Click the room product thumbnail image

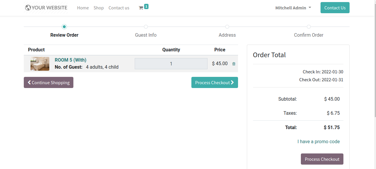click(40, 64)
